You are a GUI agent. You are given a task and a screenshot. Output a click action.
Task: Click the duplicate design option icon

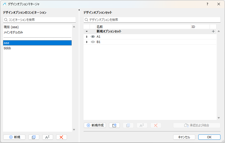pos(128,125)
